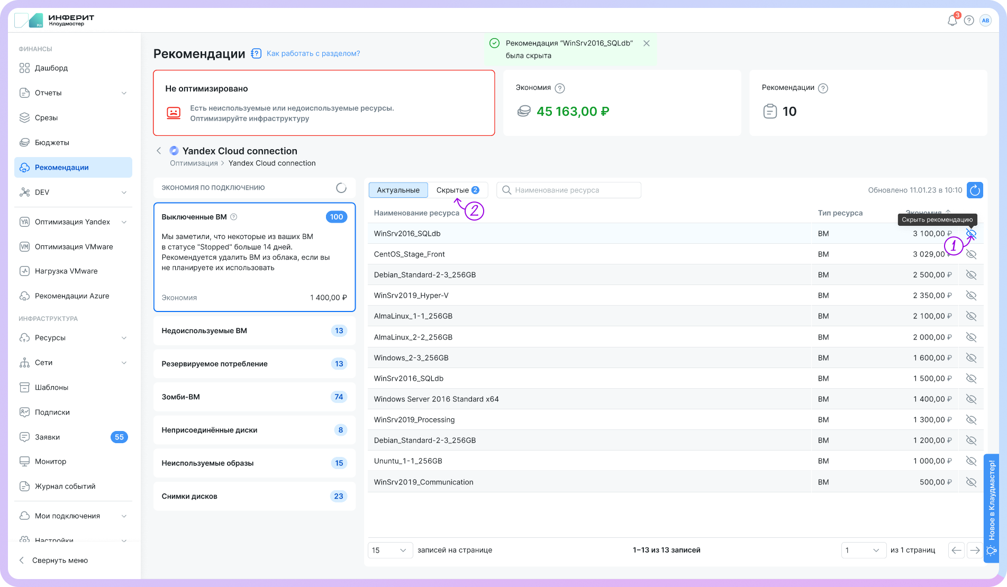Hide the CentOS_Stage_Front recommendation
This screenshot has width=1007, height=587.
click(971, 254)
